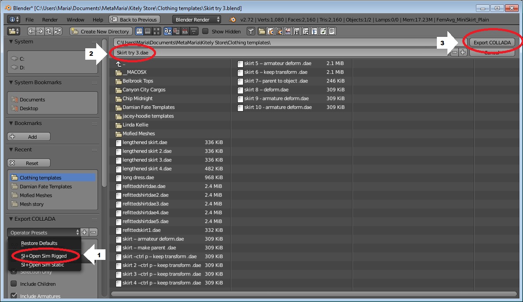Sort files alphabetically
Screen dimensions: 523x302
pos(168,31)
